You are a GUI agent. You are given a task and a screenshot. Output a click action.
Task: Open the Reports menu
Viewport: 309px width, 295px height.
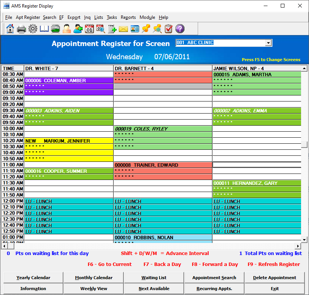click(x=128, y=17)
